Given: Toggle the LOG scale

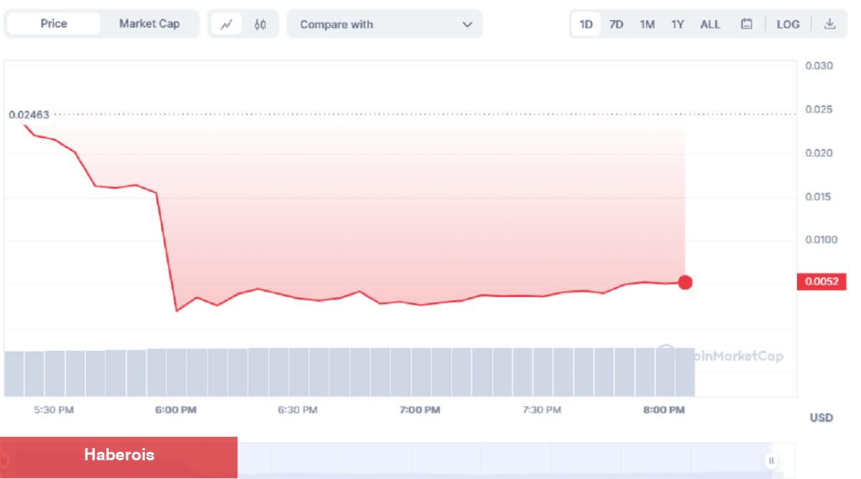Looking at the screenshot, I should pyautogui.click(x=788, y=24).
